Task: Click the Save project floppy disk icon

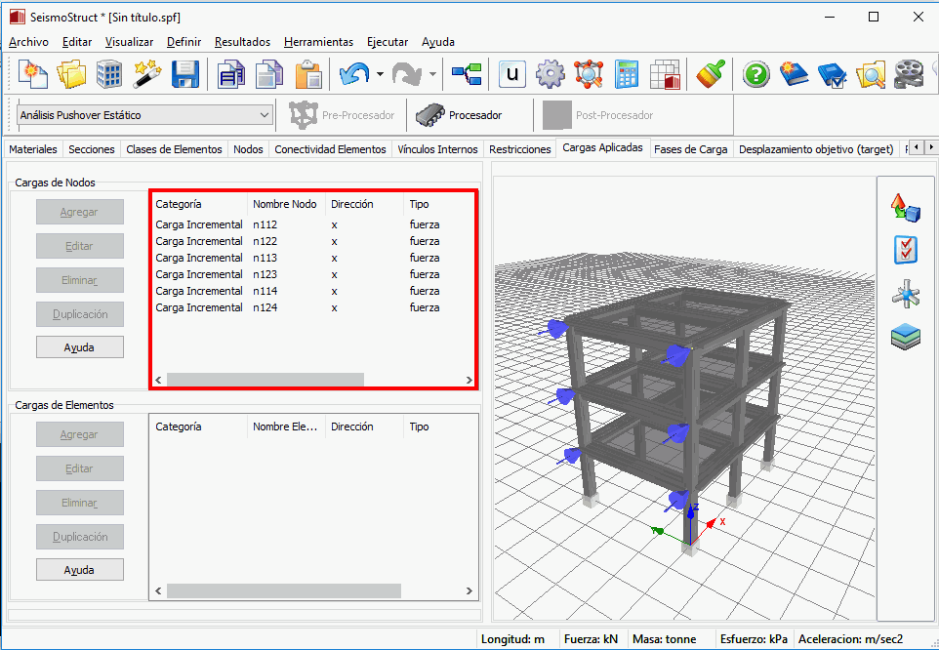Action: tap(185, 74)
